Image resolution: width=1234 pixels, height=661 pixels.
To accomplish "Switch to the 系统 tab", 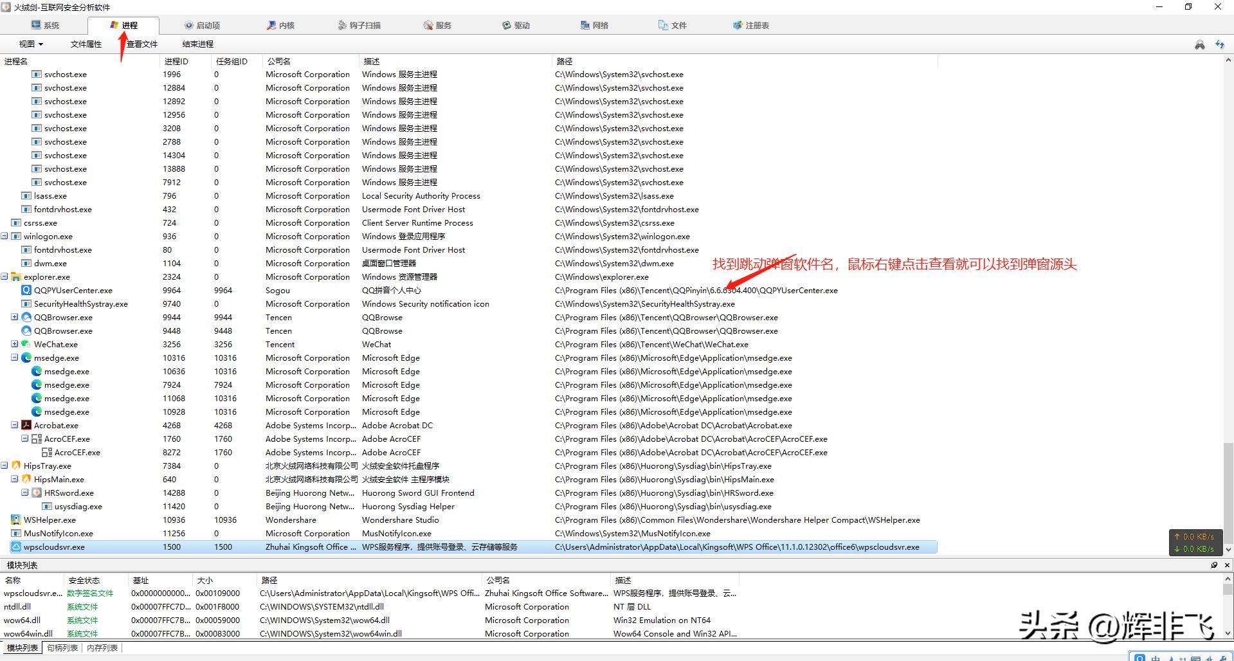I will tap(45, 26).
